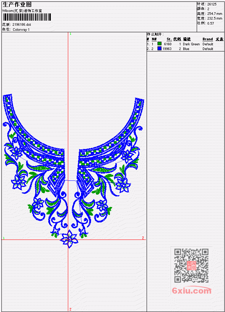Click the QR code image

pos(191,266)
